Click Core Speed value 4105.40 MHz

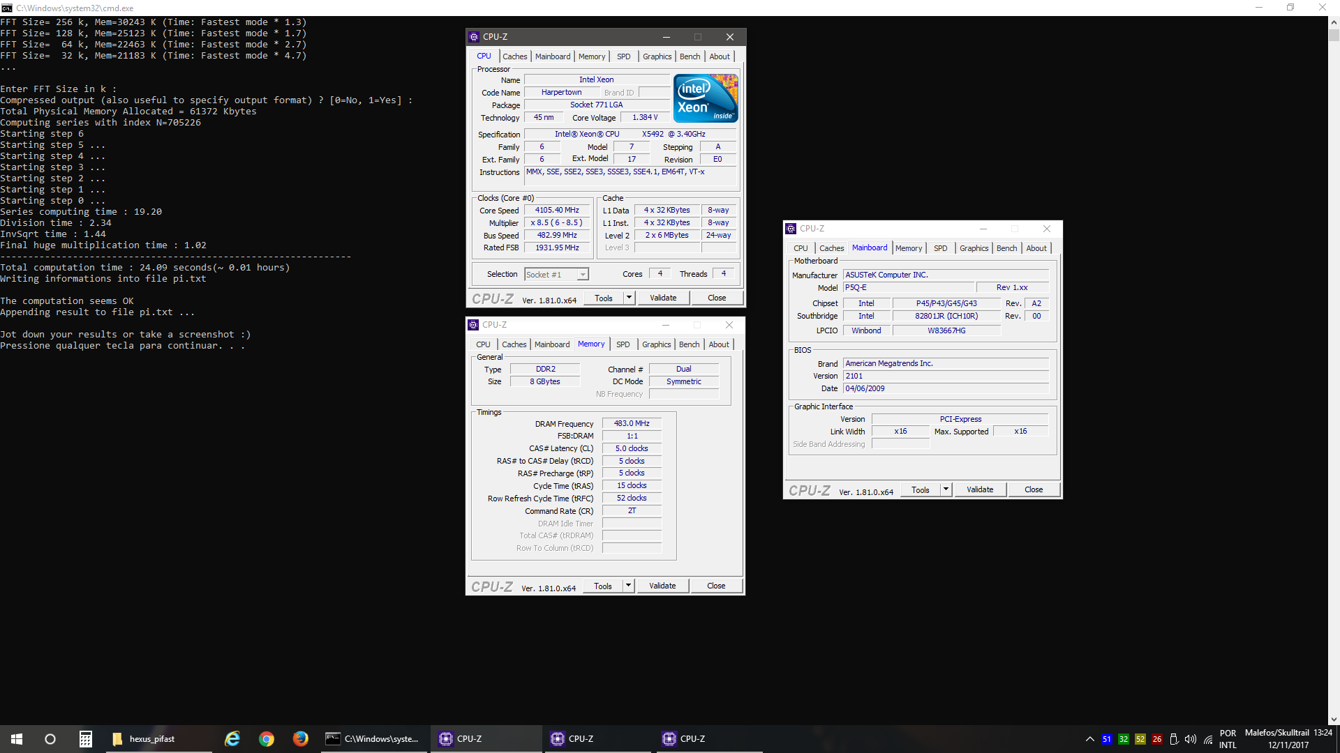tap(557, 211)
